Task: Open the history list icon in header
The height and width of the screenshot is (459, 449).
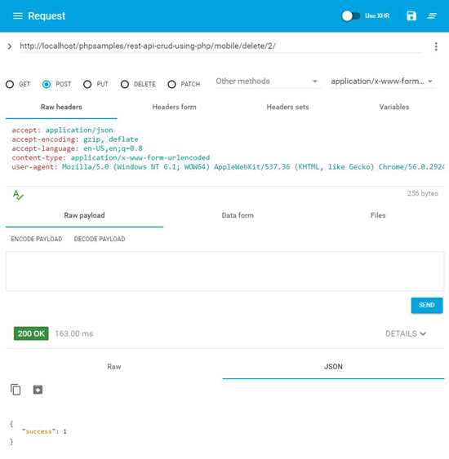Action: click(432, 15)
